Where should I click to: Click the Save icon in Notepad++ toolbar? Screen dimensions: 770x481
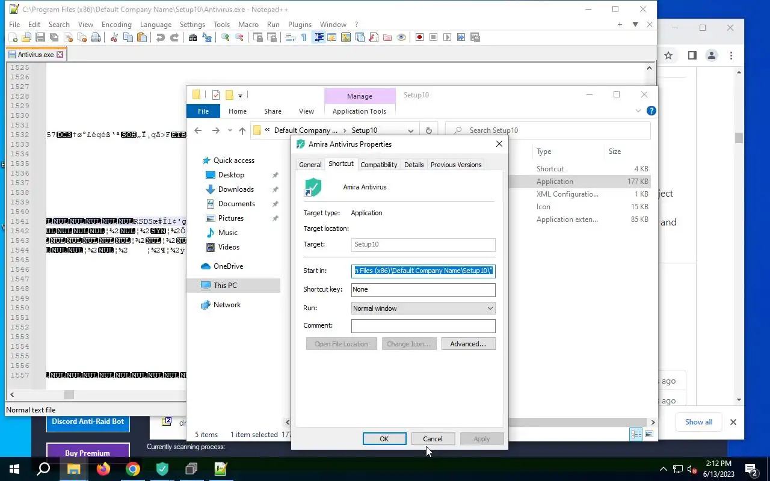[40, 37]
